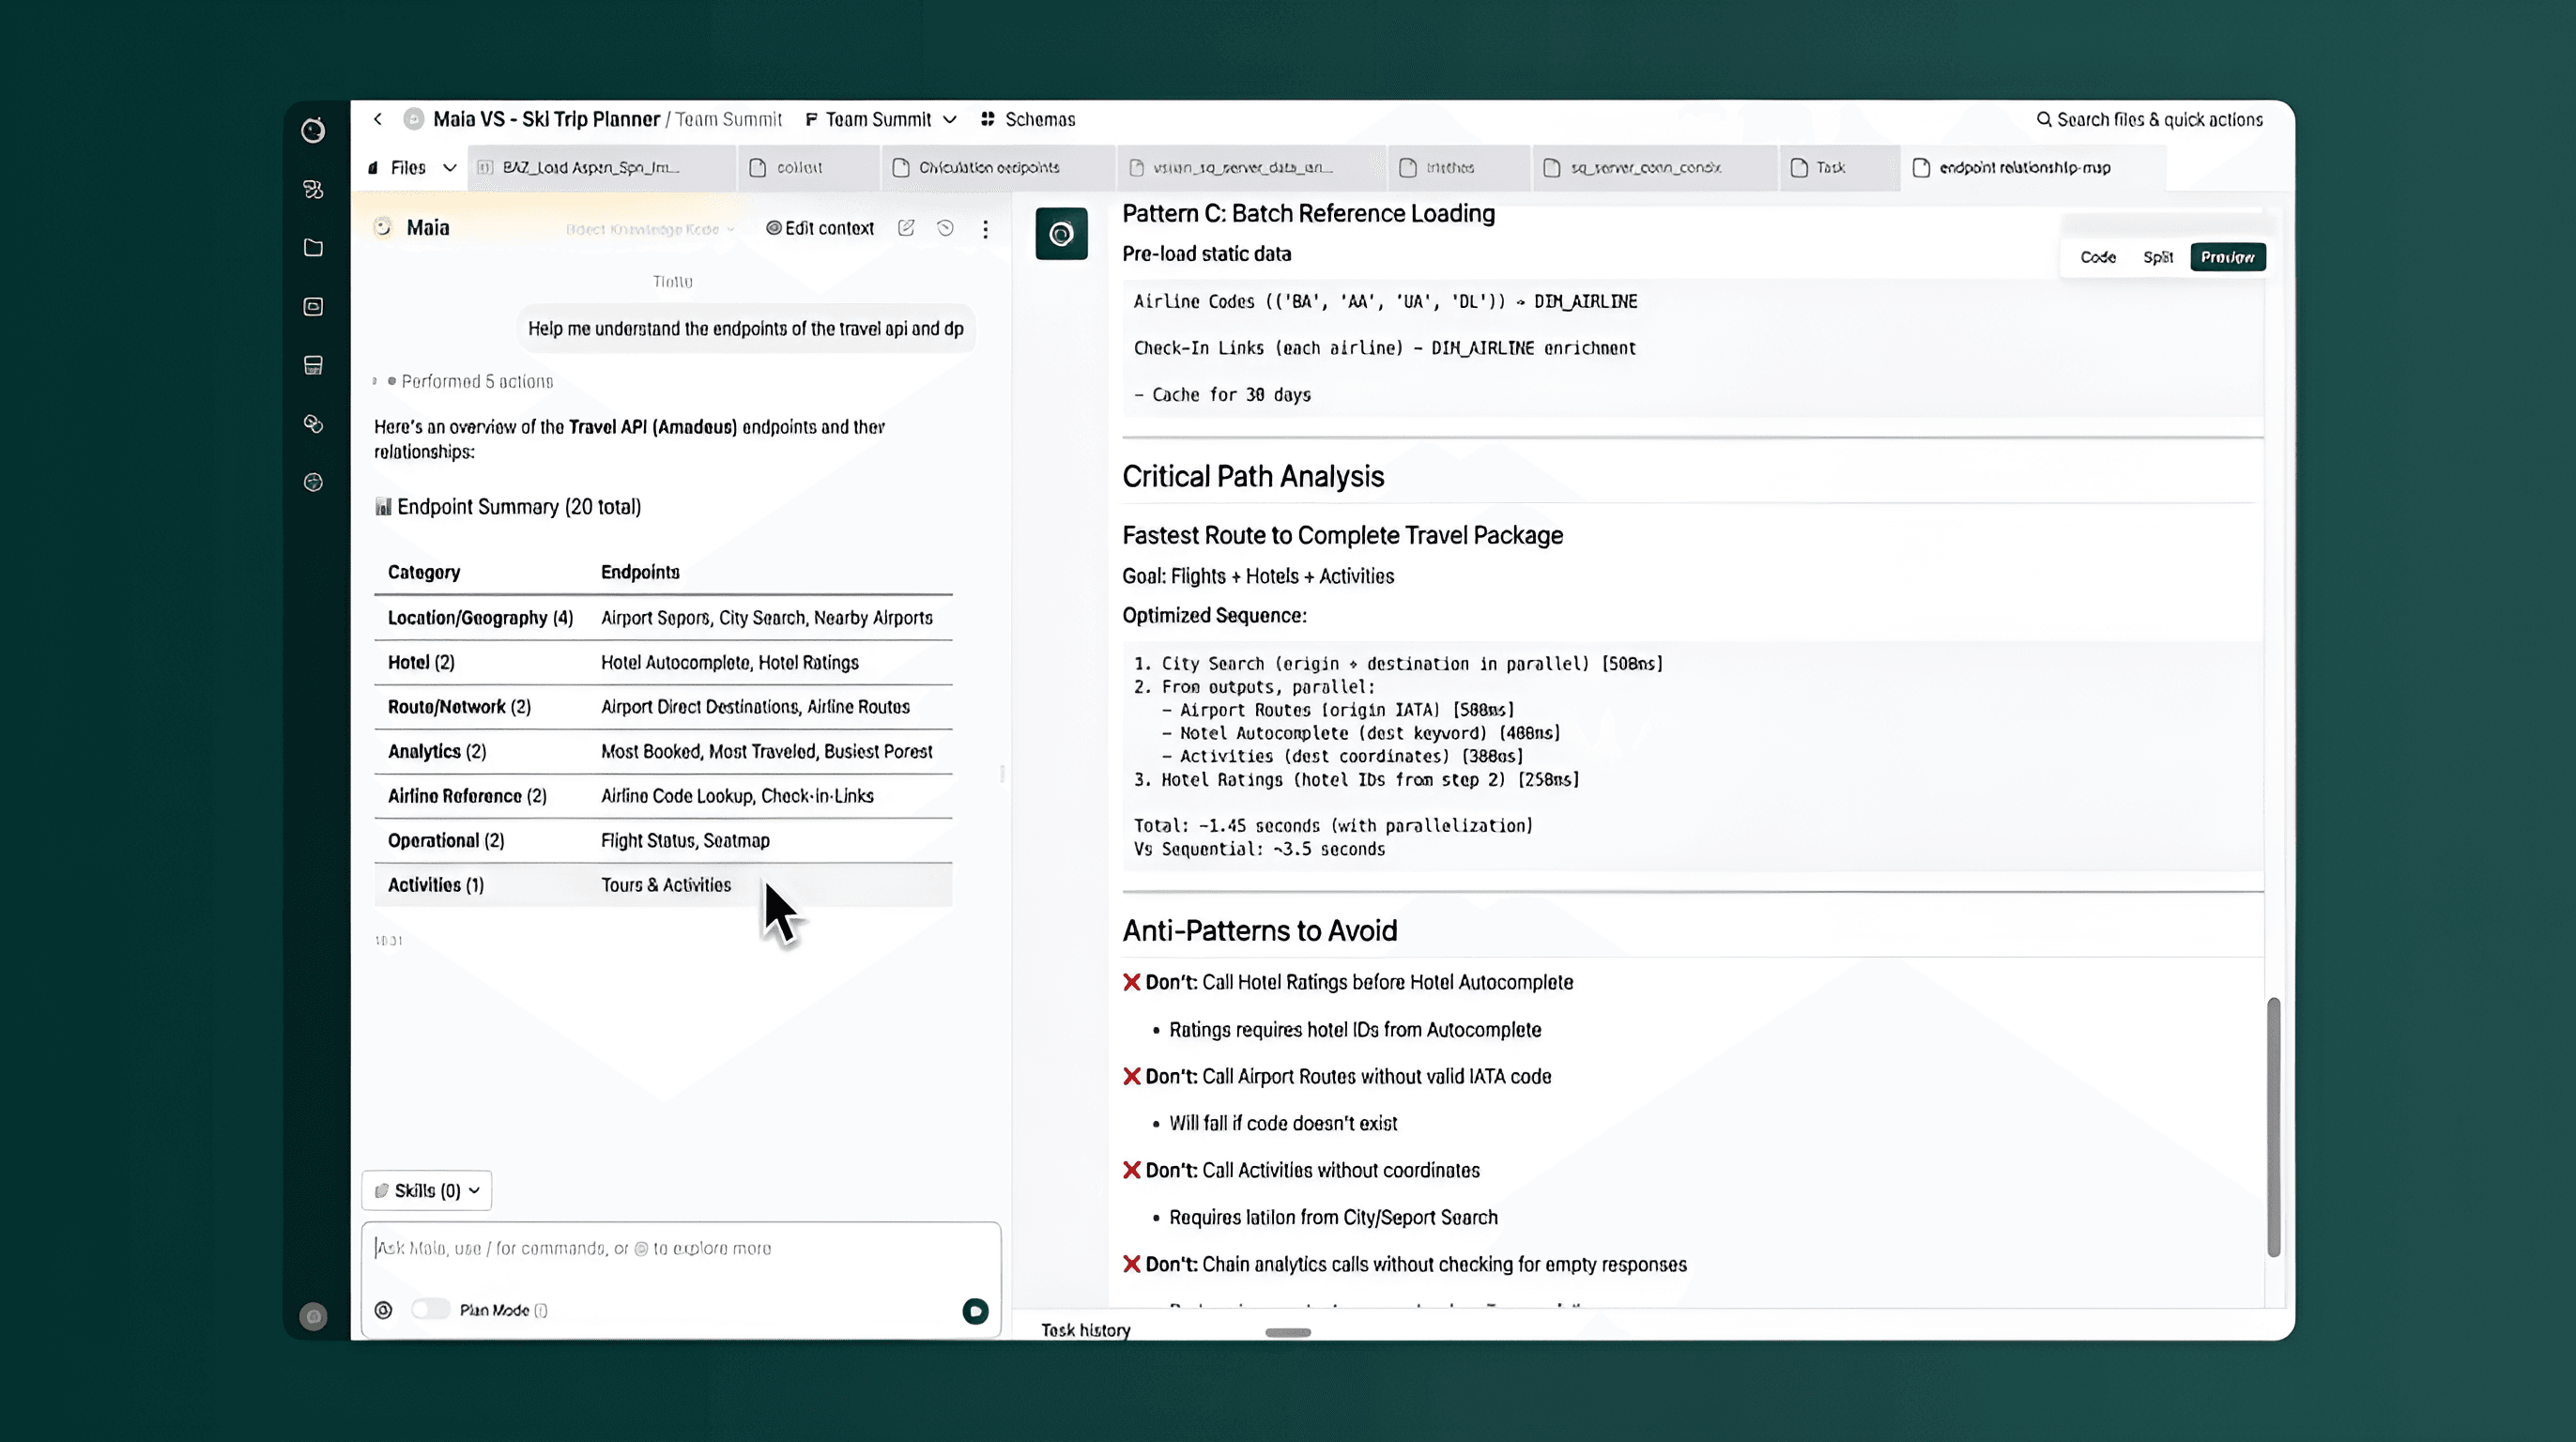Image resolution: width=2576 pixels, height=1442 pixels.
Task: Click the Critical Path Analysis heading
Action: [1252, 476]
